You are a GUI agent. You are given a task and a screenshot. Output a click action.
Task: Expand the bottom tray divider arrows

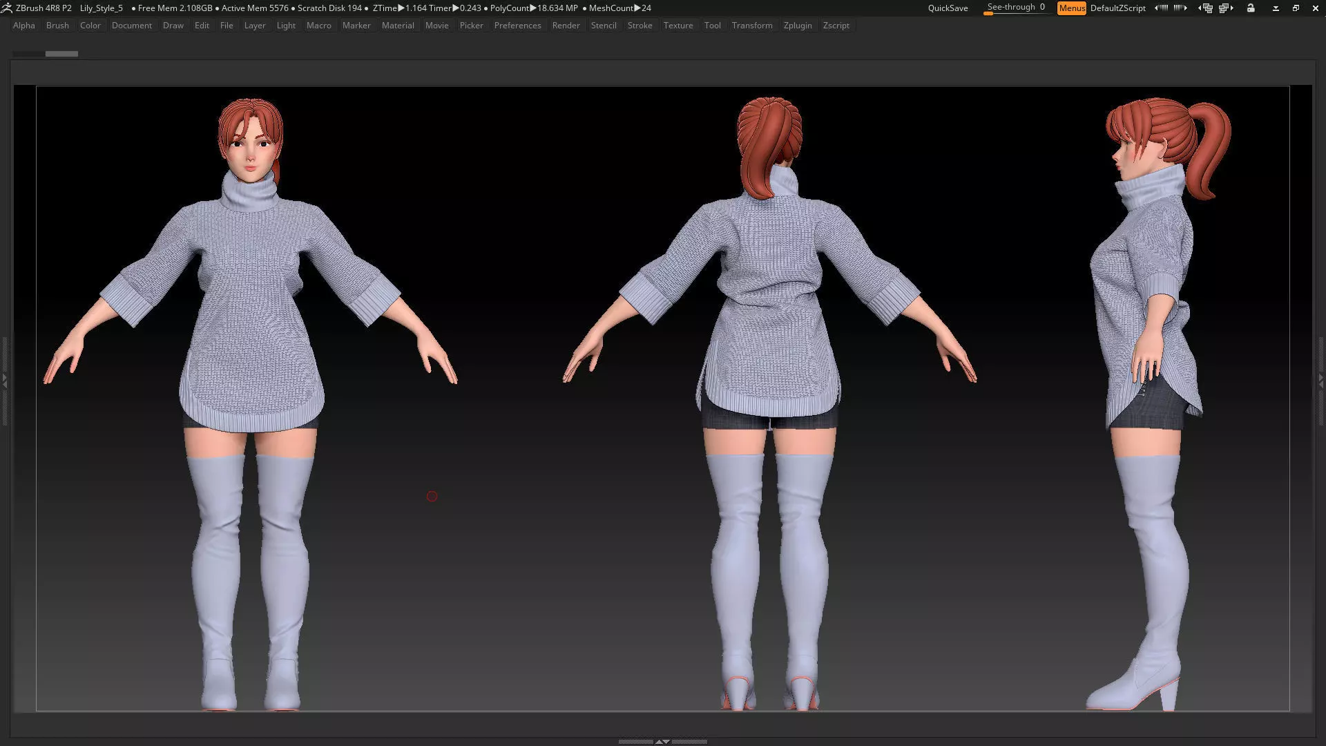pos(662,741)
